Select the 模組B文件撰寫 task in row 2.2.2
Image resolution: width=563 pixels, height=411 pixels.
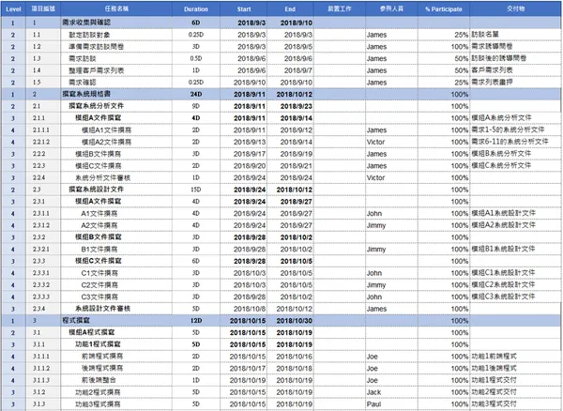pos(116,154)
